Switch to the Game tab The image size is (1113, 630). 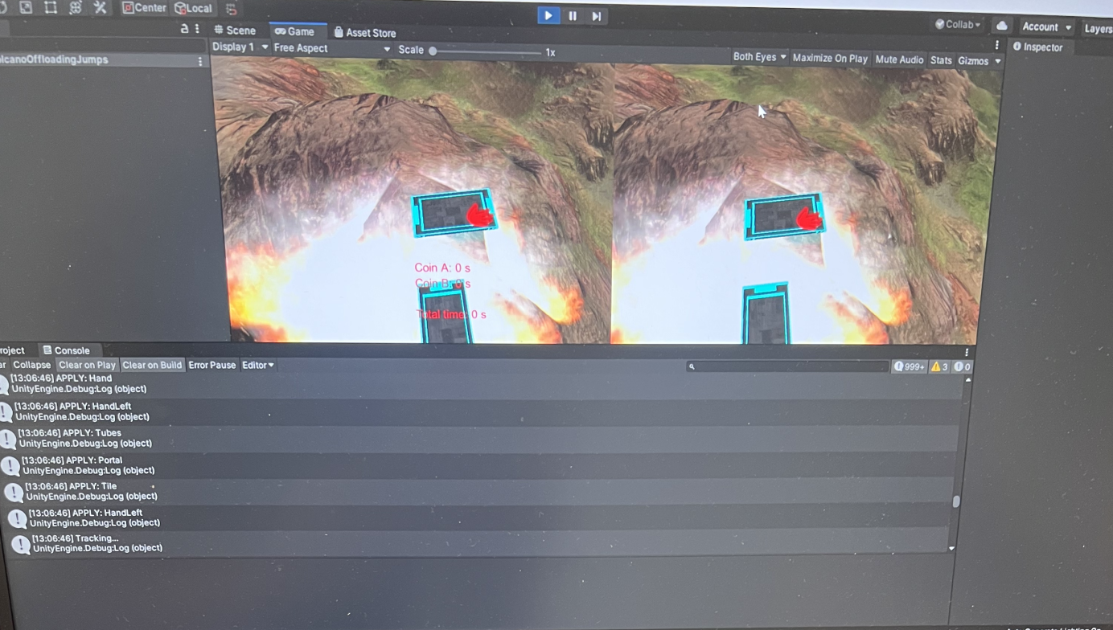click(x=294, y=31)
